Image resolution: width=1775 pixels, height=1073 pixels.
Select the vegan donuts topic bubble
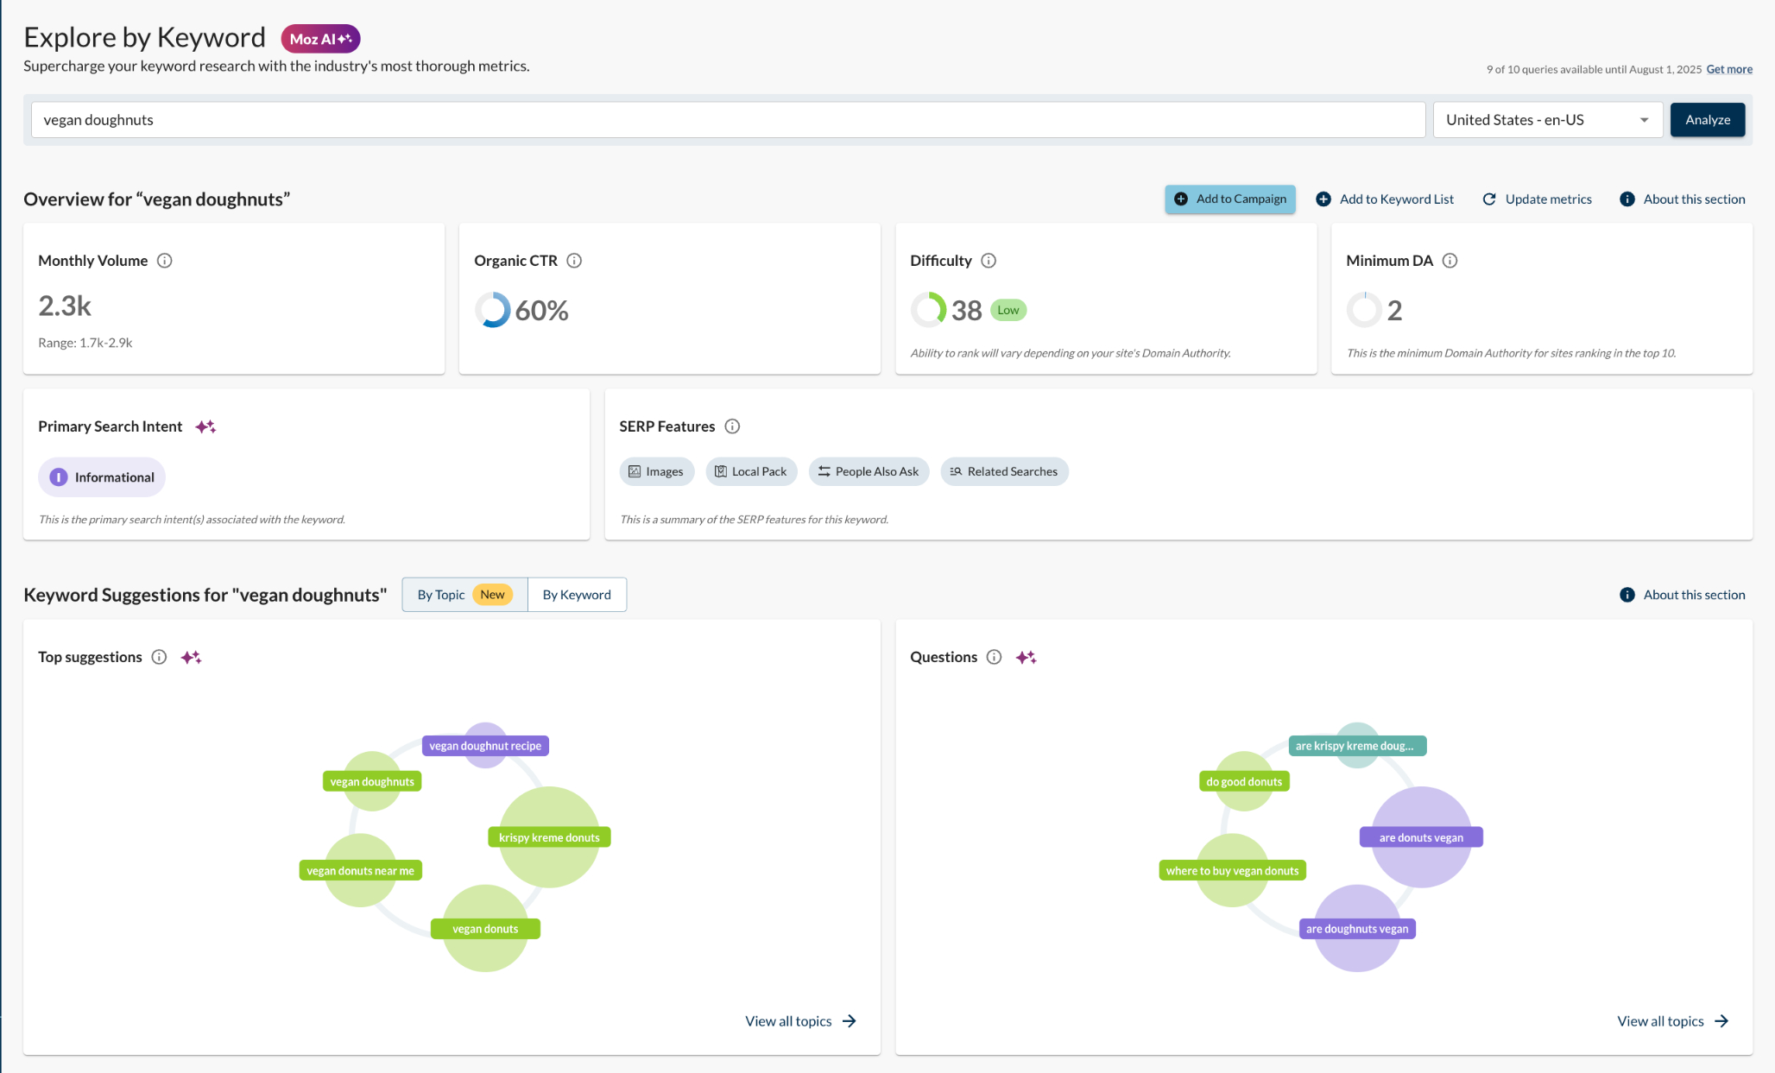pos(485,929)
